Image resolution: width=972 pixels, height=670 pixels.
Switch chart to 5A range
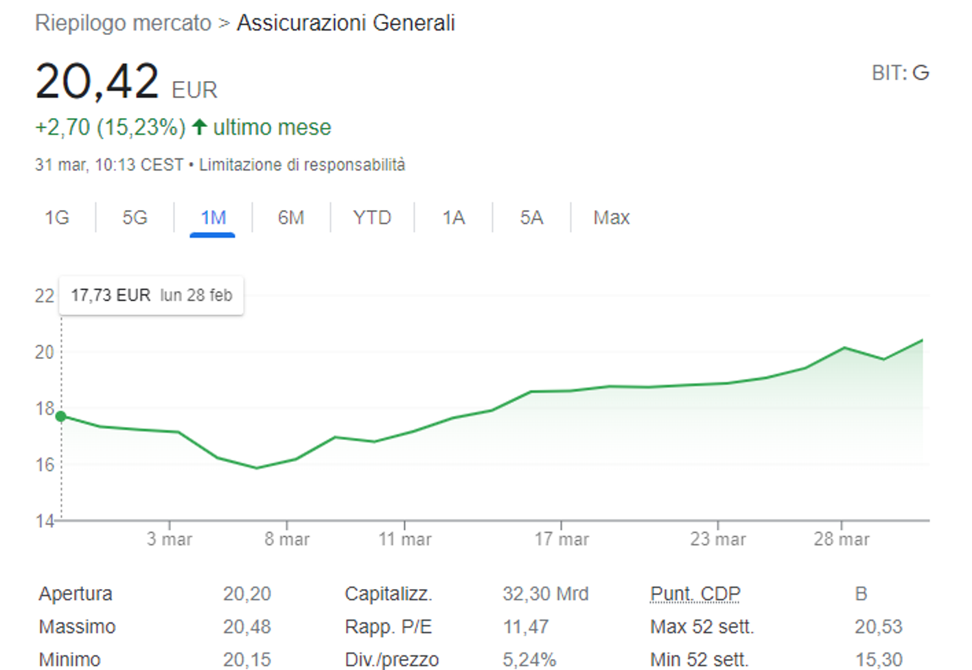[x=531, y=218]
